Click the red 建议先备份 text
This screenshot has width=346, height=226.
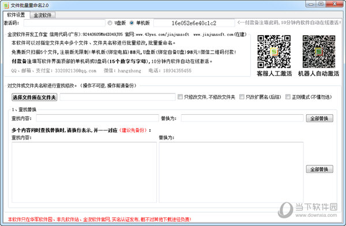coord(133,130)
